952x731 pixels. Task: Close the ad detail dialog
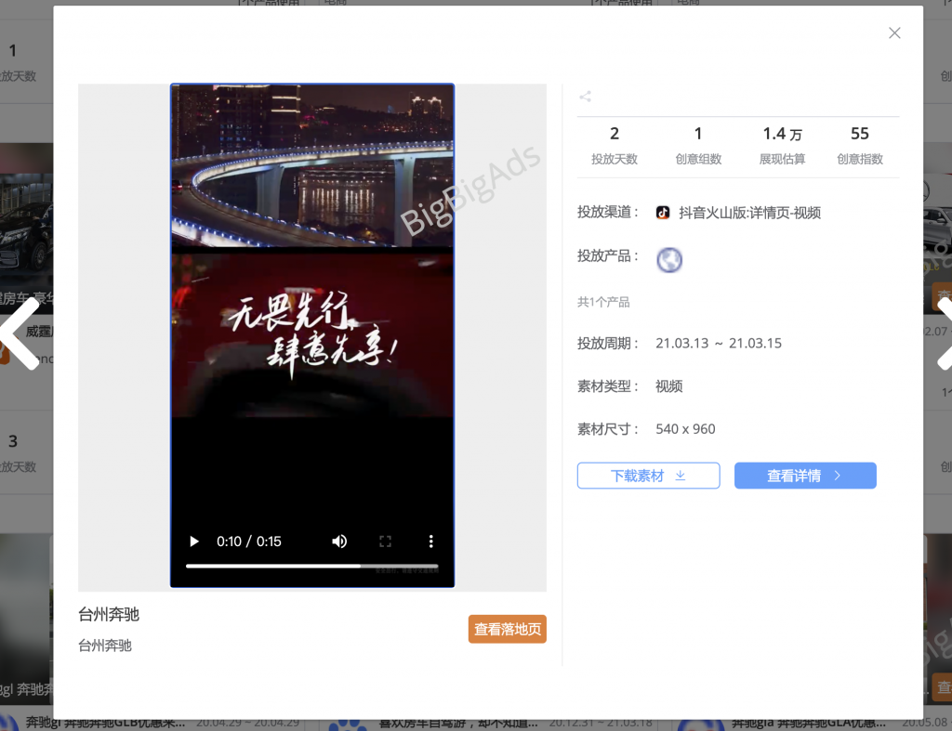(894, 33)
